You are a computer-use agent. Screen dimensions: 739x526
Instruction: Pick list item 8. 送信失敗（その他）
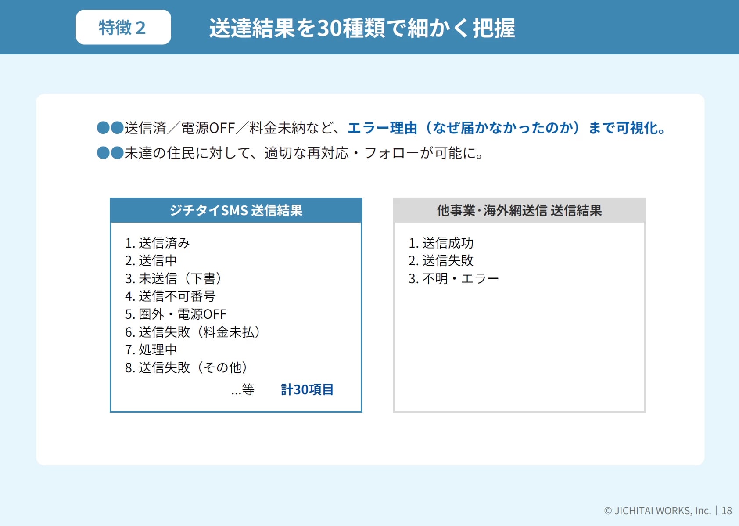(186, 367)
